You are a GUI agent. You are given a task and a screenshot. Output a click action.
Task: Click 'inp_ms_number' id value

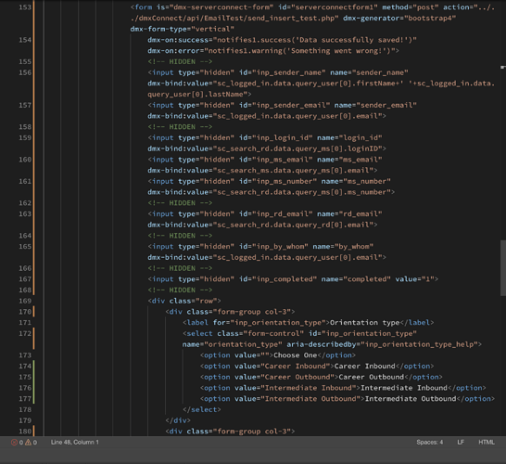(285, 182)
